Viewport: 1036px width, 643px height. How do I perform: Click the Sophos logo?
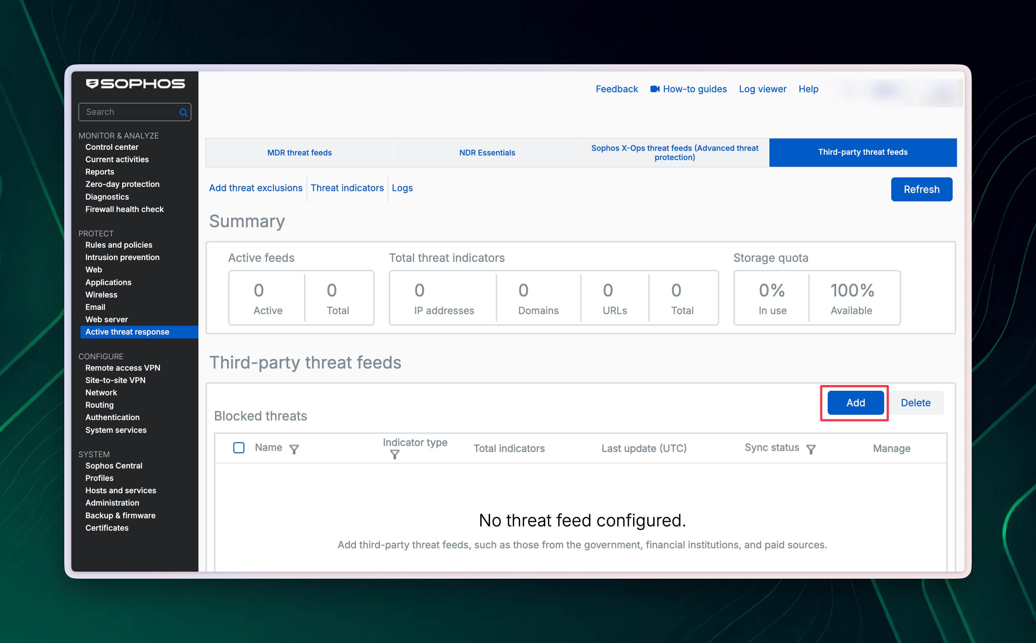tap(135, 84)
